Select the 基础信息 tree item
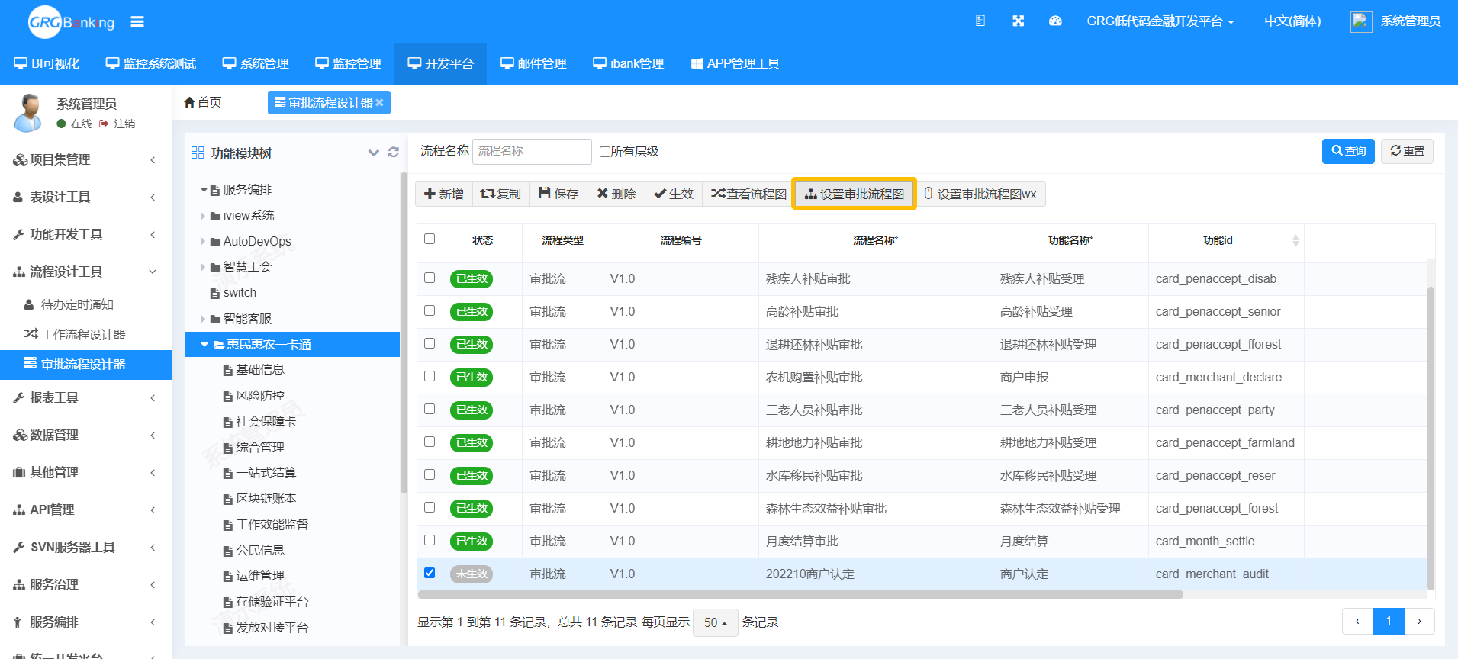 (x=259, y=370)
